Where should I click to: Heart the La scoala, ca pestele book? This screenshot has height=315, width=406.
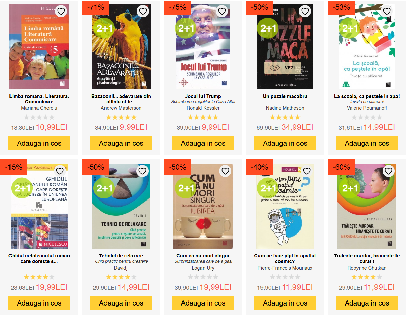387,12
